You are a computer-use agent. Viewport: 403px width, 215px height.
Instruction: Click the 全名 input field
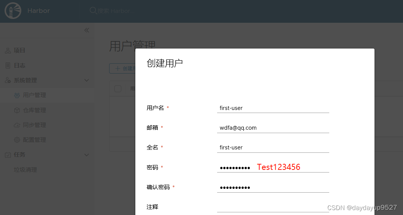(x=273, y=148)
